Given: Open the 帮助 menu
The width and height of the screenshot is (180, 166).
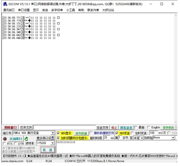Looking at the screenshot, I should coord(81,10).
